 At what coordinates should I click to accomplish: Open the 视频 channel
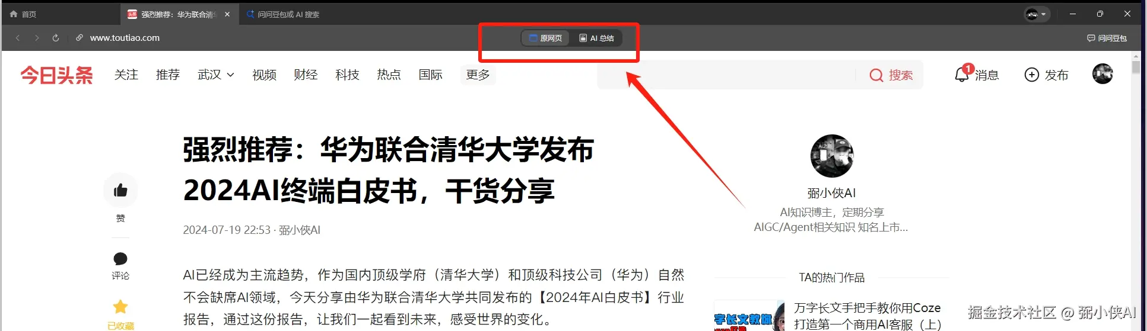pyautogui.click(x=264, y=75)
